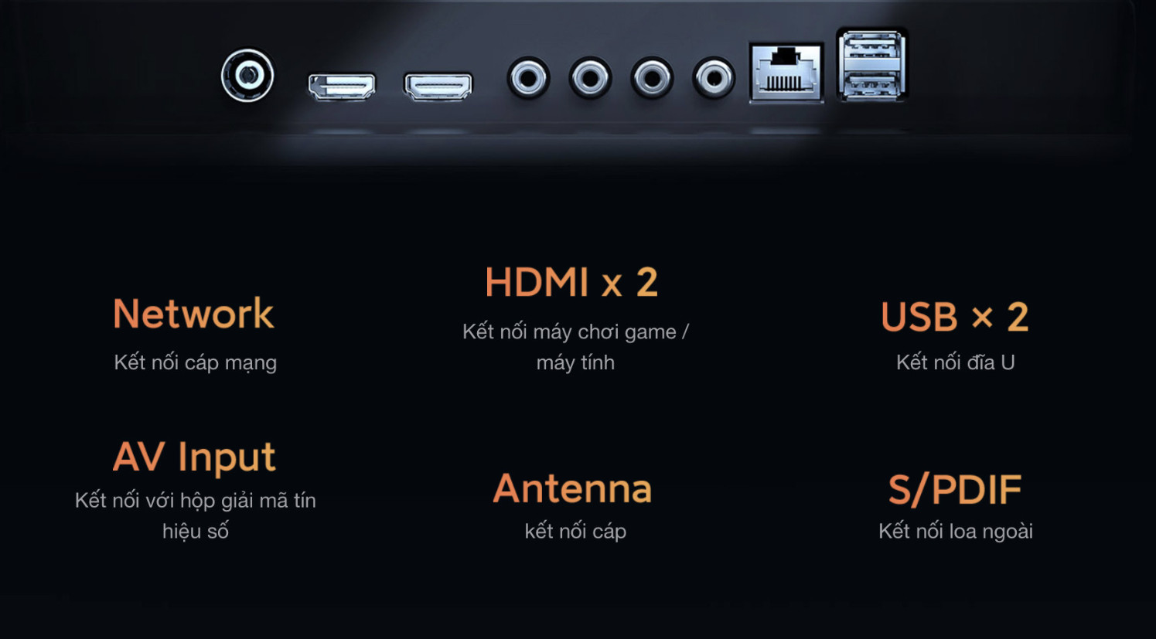Click the 'Kết nối loa ngoài' description
Screen dimensions: 1156x639
(x=956, y=531)
